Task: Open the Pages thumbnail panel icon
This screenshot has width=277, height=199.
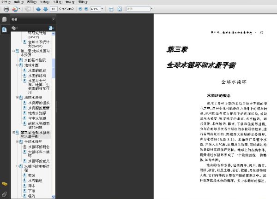Action: (x=5, y=19)
